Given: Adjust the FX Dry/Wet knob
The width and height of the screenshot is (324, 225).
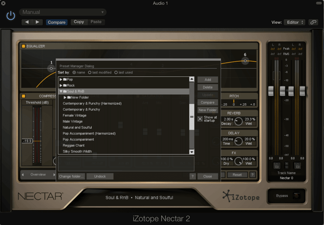Looking at the screenshot, I should pyautogui.click(x=238, y=161).
